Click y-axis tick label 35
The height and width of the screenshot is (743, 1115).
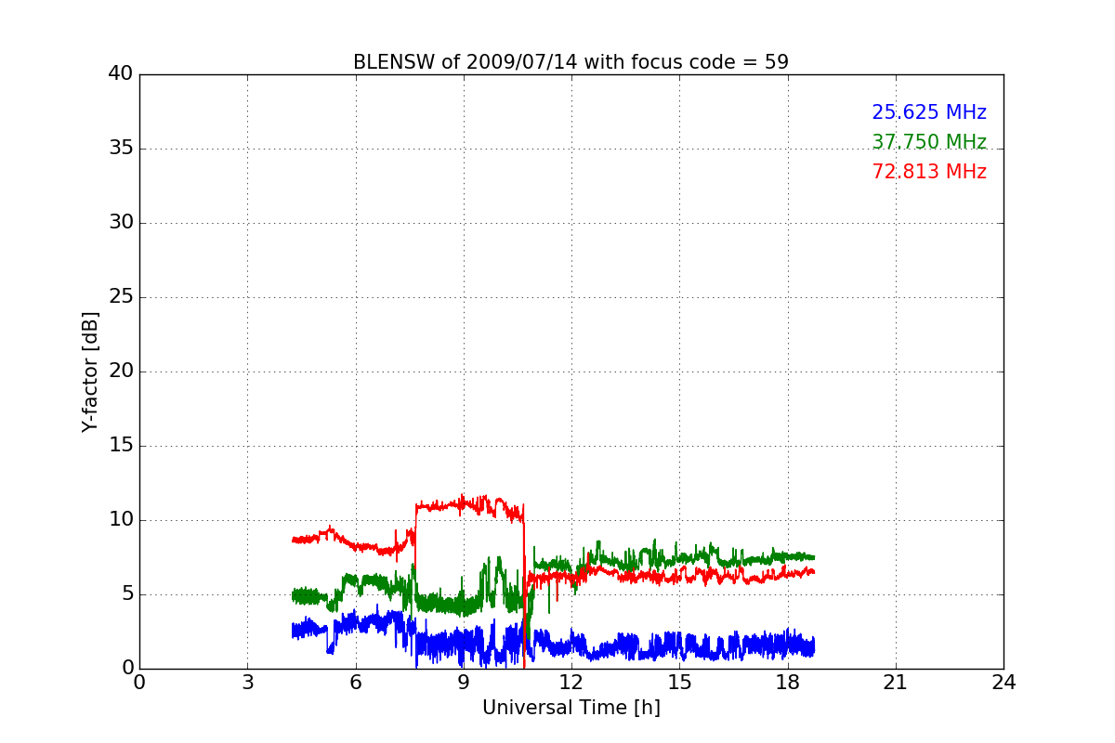(121, 149)
